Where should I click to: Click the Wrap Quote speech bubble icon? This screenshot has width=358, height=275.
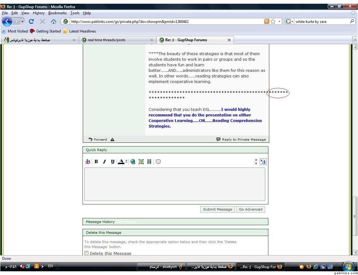[158, 162]
